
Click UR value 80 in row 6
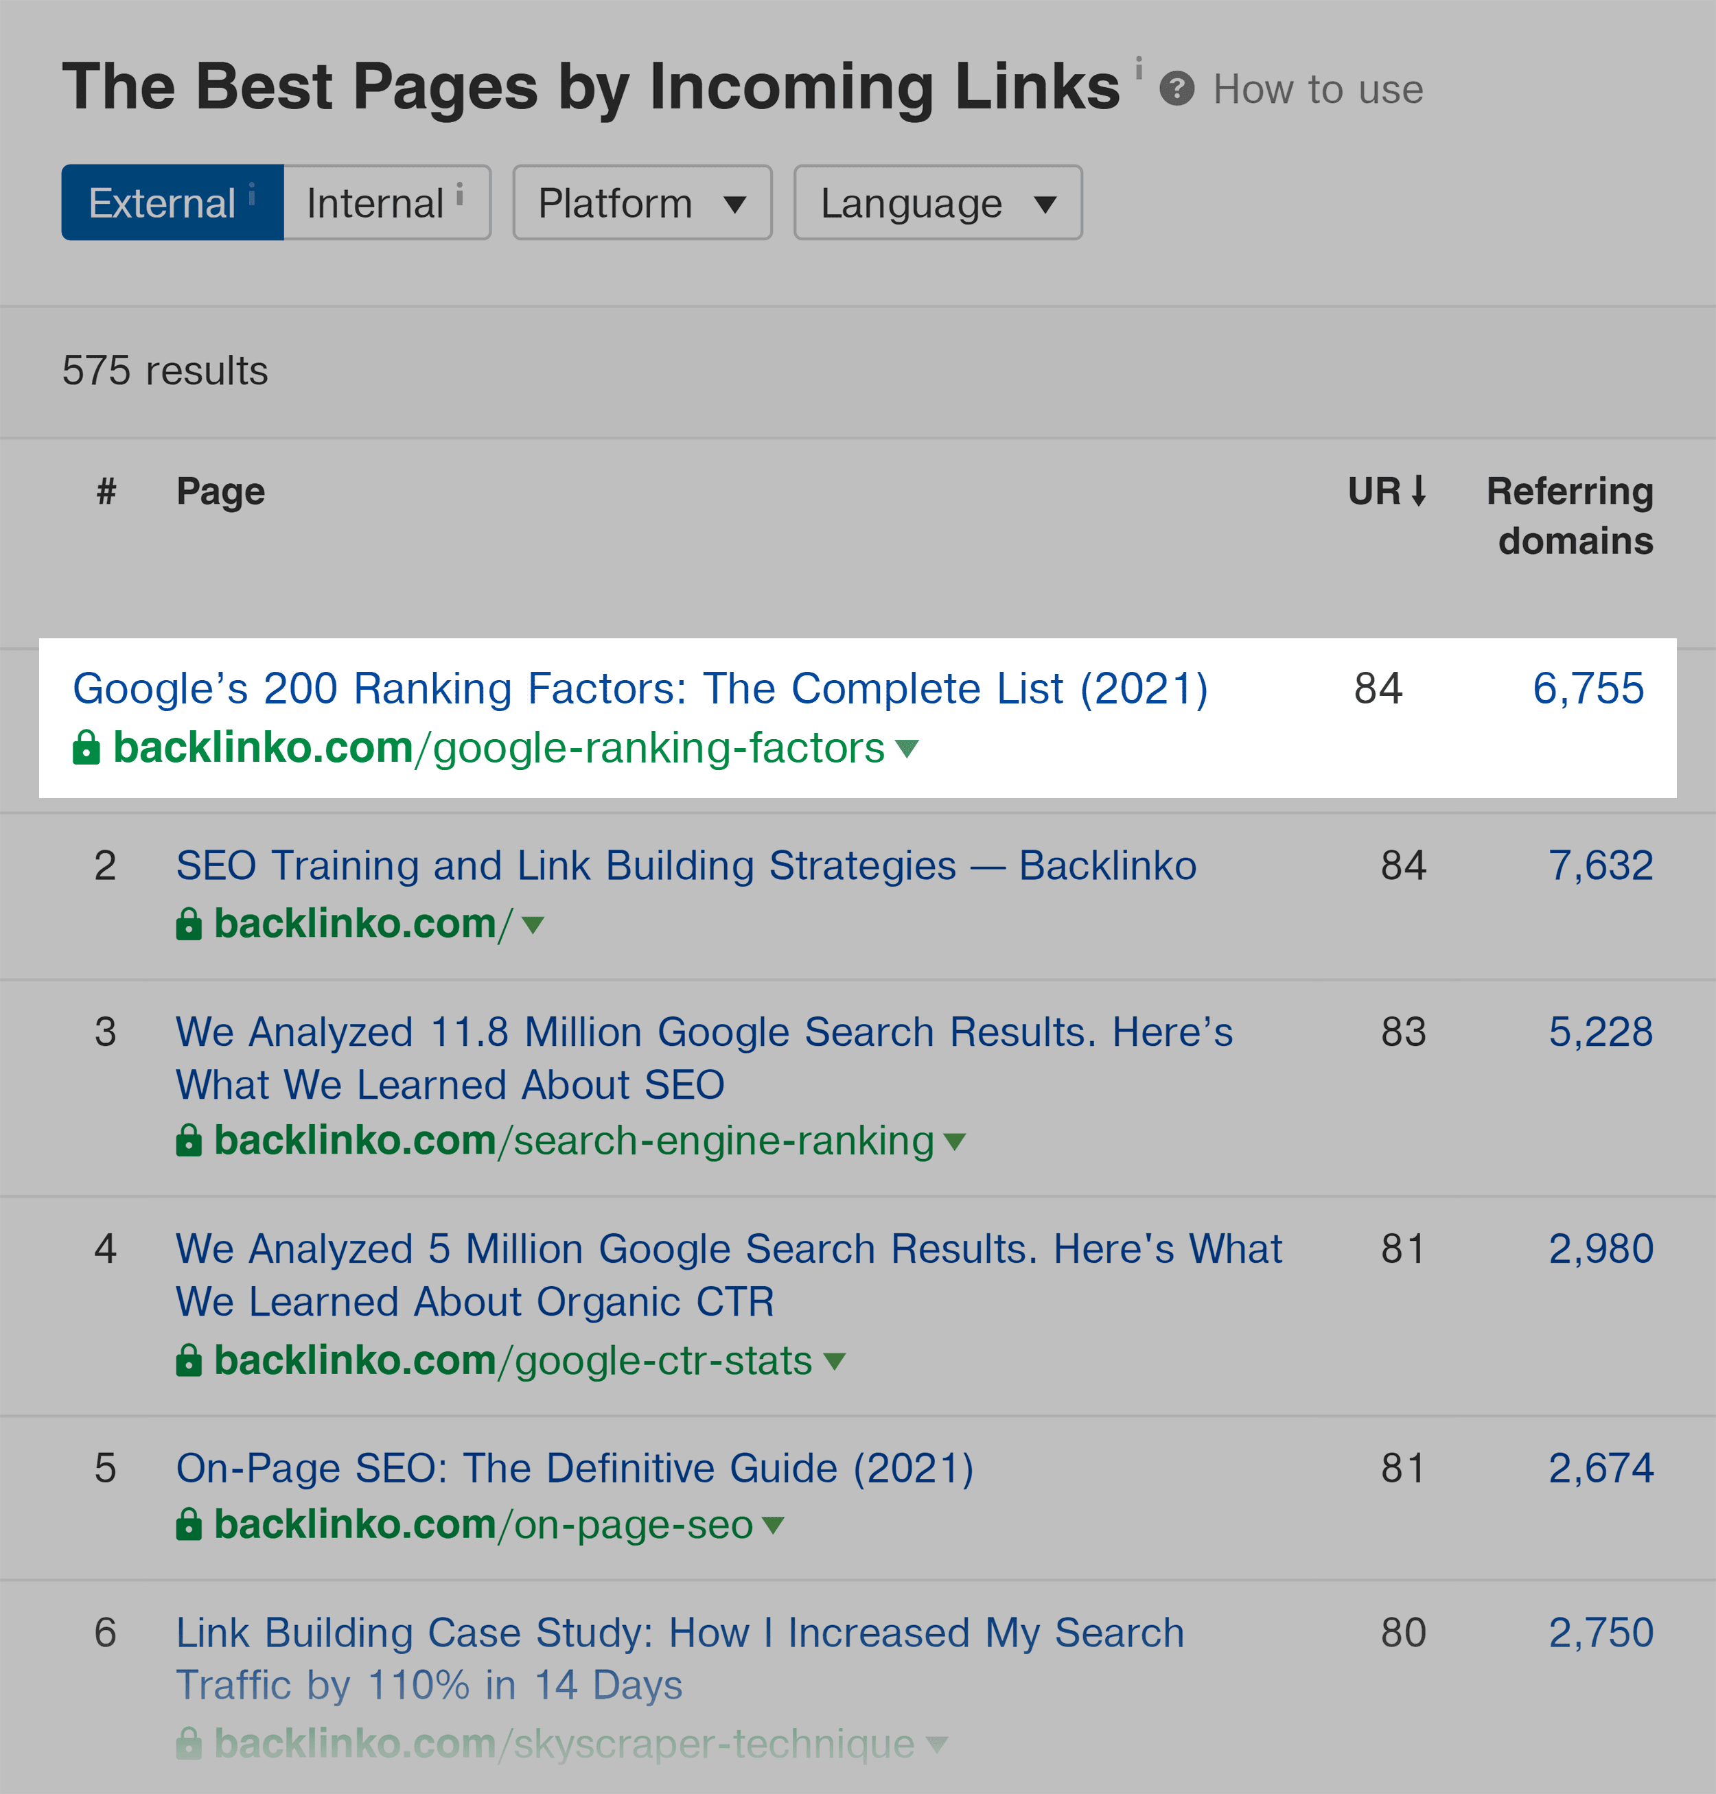click(x=1403, y=1633)
